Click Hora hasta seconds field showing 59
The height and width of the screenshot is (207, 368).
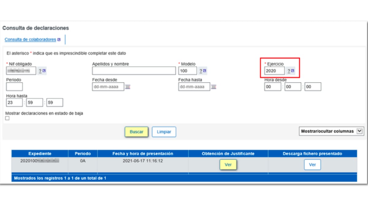55,102
